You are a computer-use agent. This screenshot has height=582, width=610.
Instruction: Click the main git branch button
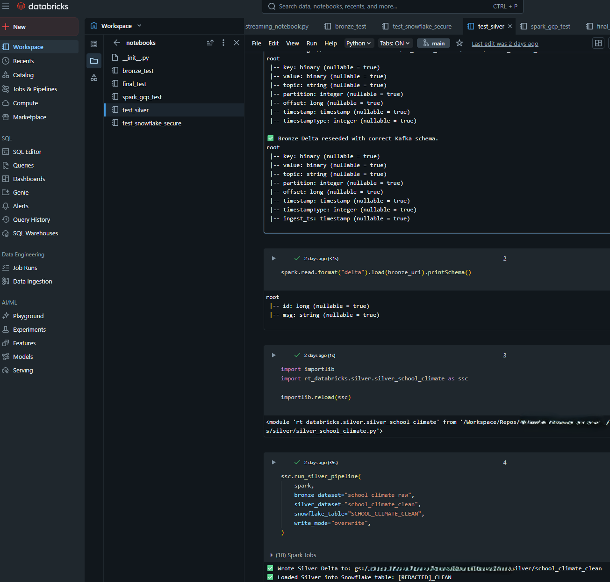[x=434, y=43]
